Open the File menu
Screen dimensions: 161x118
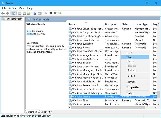4,8
